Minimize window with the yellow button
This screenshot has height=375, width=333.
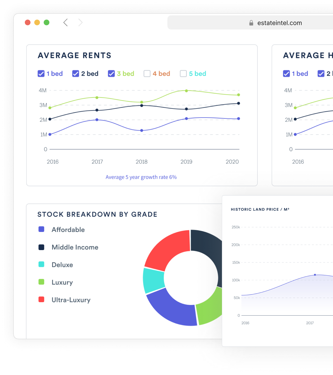point(37,23)
